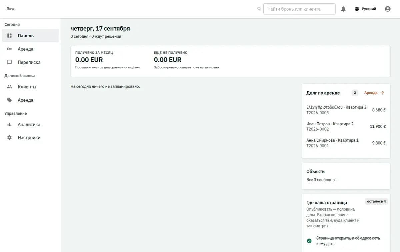Focus the 'Найти бронь или клиента' search field

[x=299, y=9]
